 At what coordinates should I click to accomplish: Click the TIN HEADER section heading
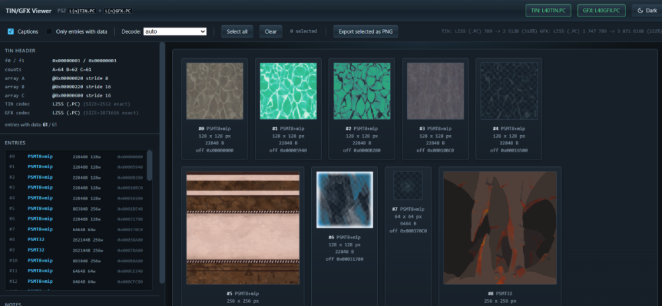pyautogui.click(x=20, y=51)
